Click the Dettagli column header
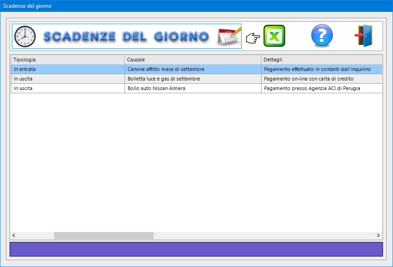The image size is (393, 267). tap(322, 60)
